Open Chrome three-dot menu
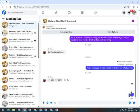The image size is (140, 112). click(x=137, y=7)
